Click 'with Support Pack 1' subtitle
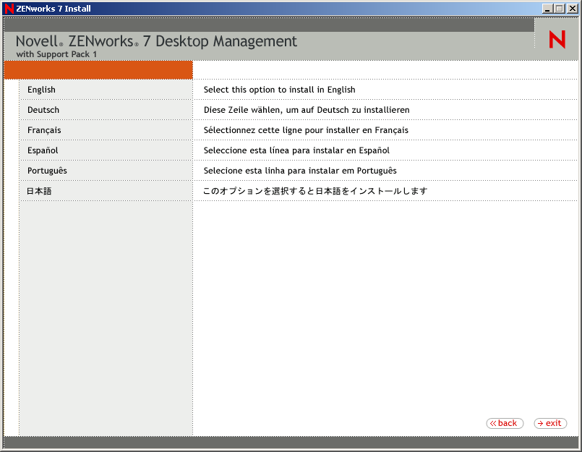The height and width of the screenshot is (452, 582). [56, 54]
